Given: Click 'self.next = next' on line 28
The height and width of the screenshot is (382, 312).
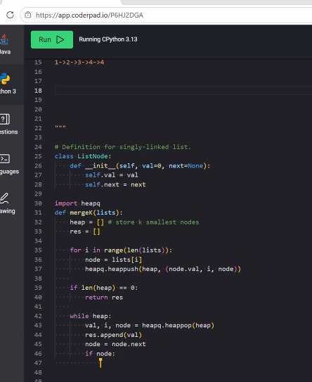Looking at the screenshot, I should click(115, 184).
